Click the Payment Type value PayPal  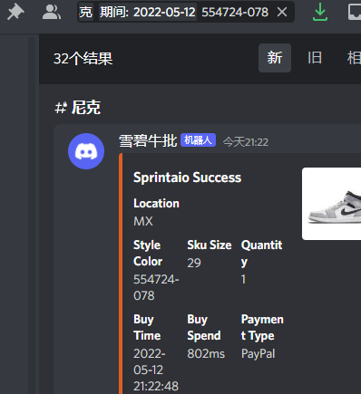pyautogui.click(x=258, y=353)
